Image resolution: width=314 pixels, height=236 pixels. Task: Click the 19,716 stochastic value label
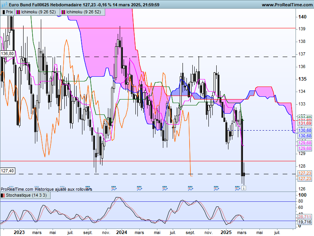(x=305, y=222)
